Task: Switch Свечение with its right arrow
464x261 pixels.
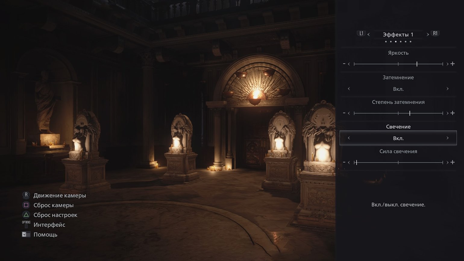Action: pos(447,138)
